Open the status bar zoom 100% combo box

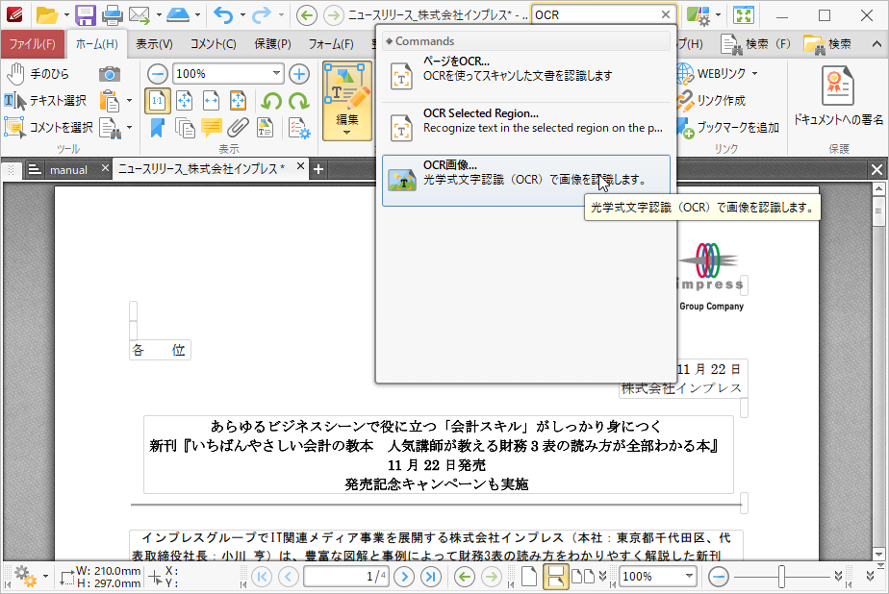tap(658, 577)
